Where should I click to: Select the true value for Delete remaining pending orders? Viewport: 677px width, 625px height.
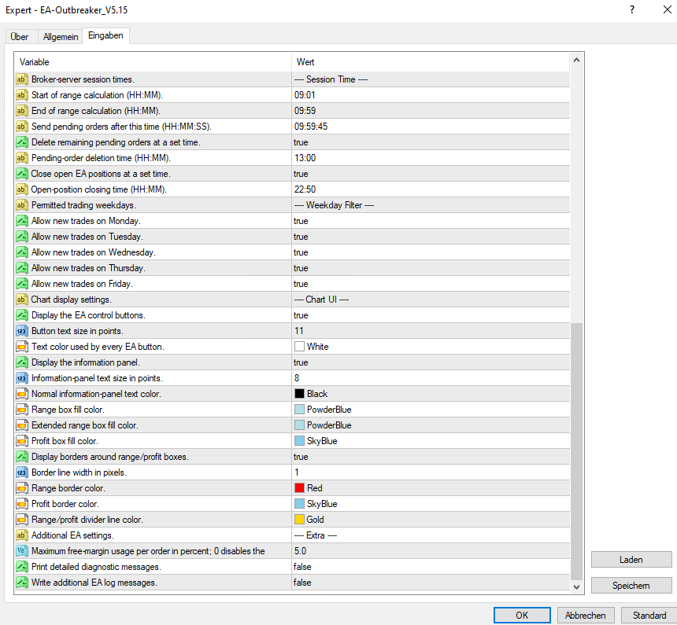point(301,142)
